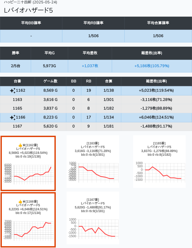Screen dimensions: 192x248
Task: Click the 平均差枚 header cell
Action: point(90,53)
